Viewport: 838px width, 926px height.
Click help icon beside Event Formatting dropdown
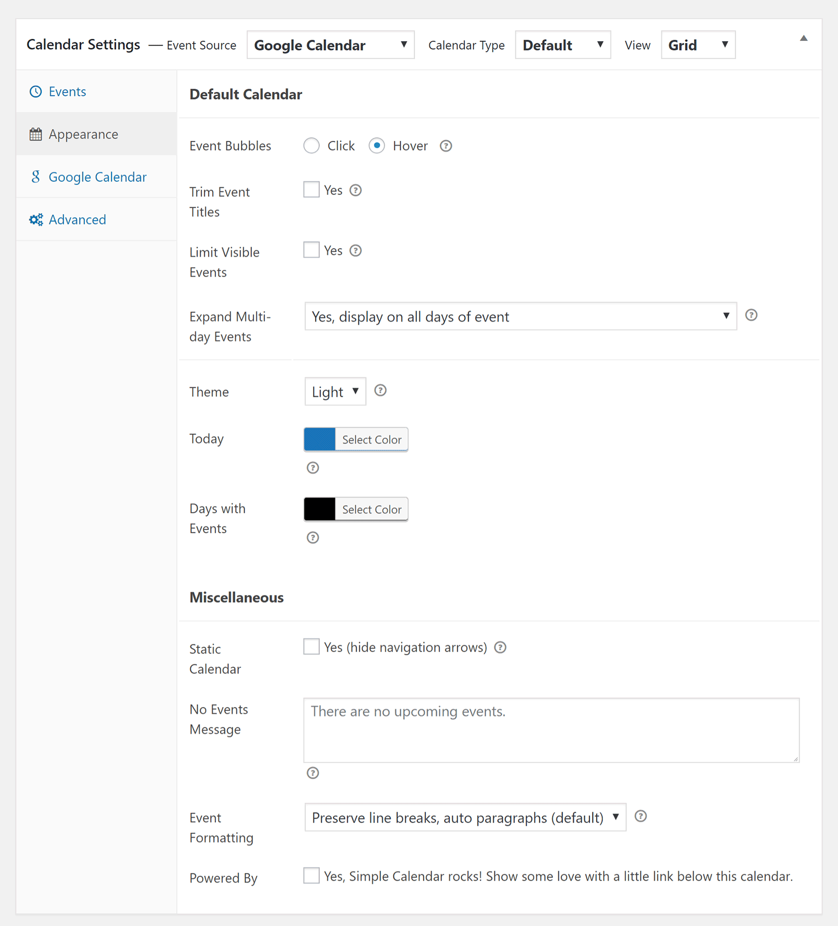(x=641, y=817)
